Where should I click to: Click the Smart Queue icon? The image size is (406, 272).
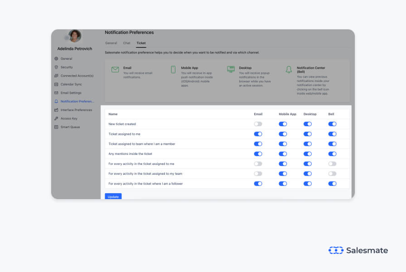click(x=56, y=127)
